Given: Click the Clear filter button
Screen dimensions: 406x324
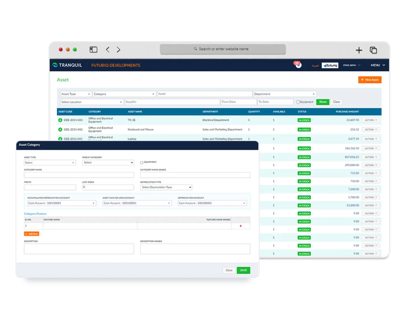Looking at the screenshot, I should (336, 102).
